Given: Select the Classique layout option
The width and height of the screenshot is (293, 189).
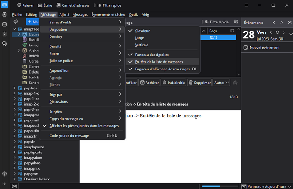Looking at the screenshot, I should click(163, 31).
